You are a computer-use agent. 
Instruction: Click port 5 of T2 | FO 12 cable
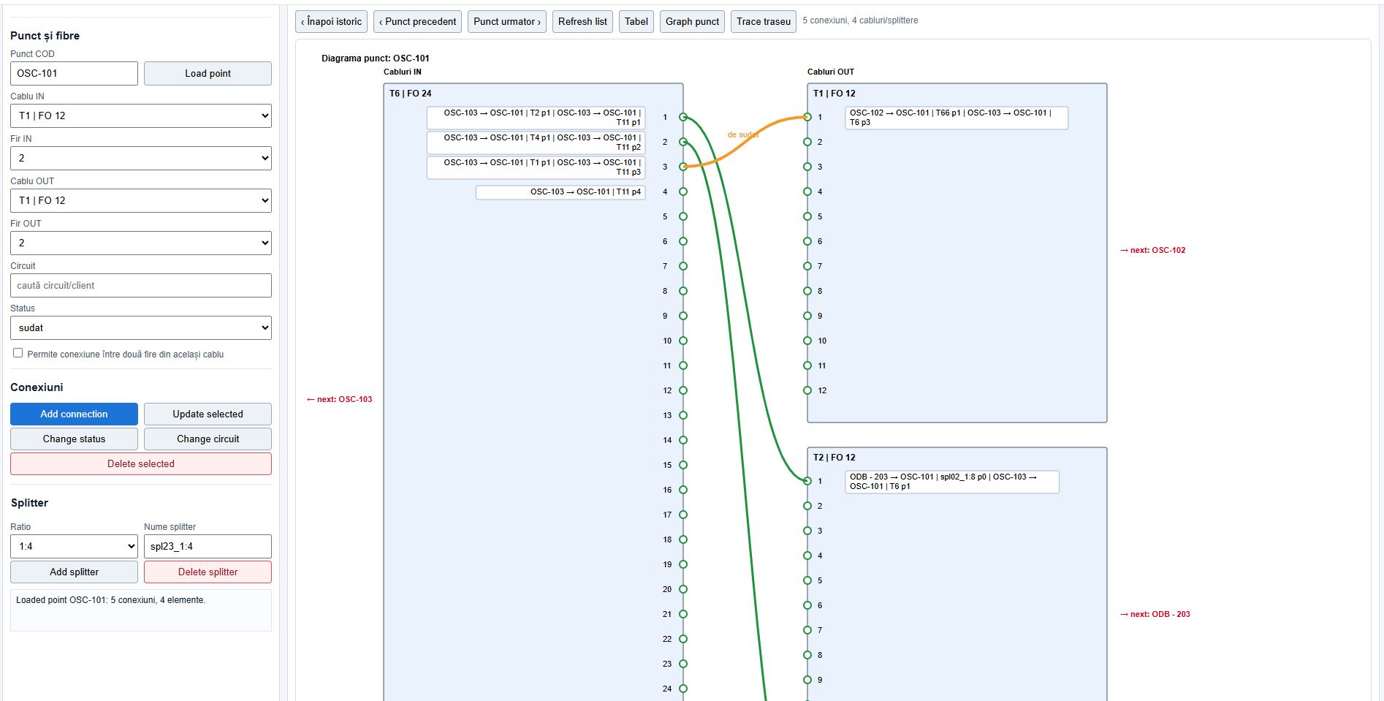[807, 580]
